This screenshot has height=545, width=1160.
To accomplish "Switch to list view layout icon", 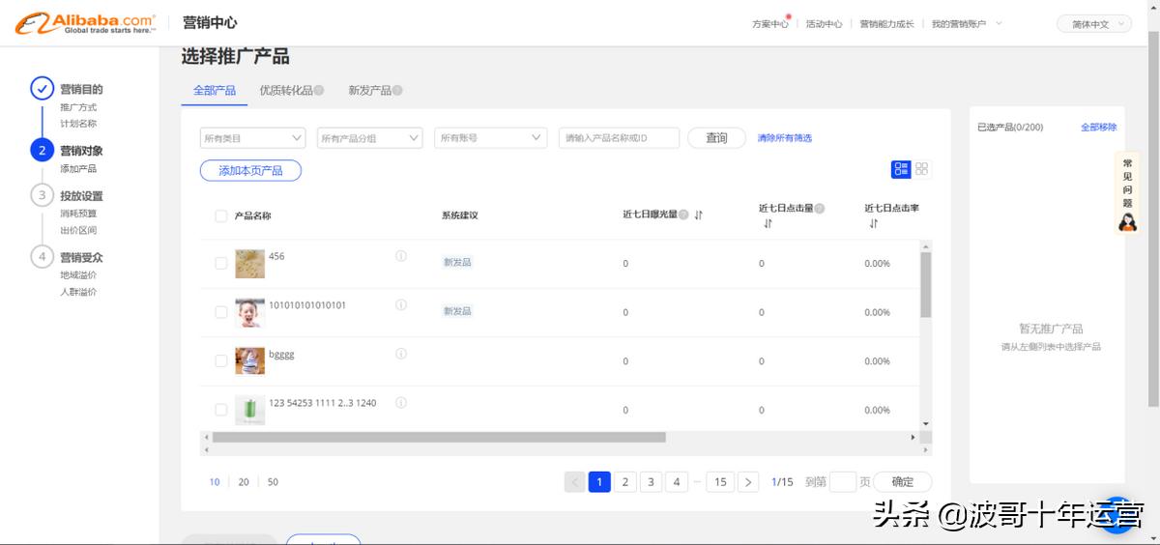I will (901, 169).
